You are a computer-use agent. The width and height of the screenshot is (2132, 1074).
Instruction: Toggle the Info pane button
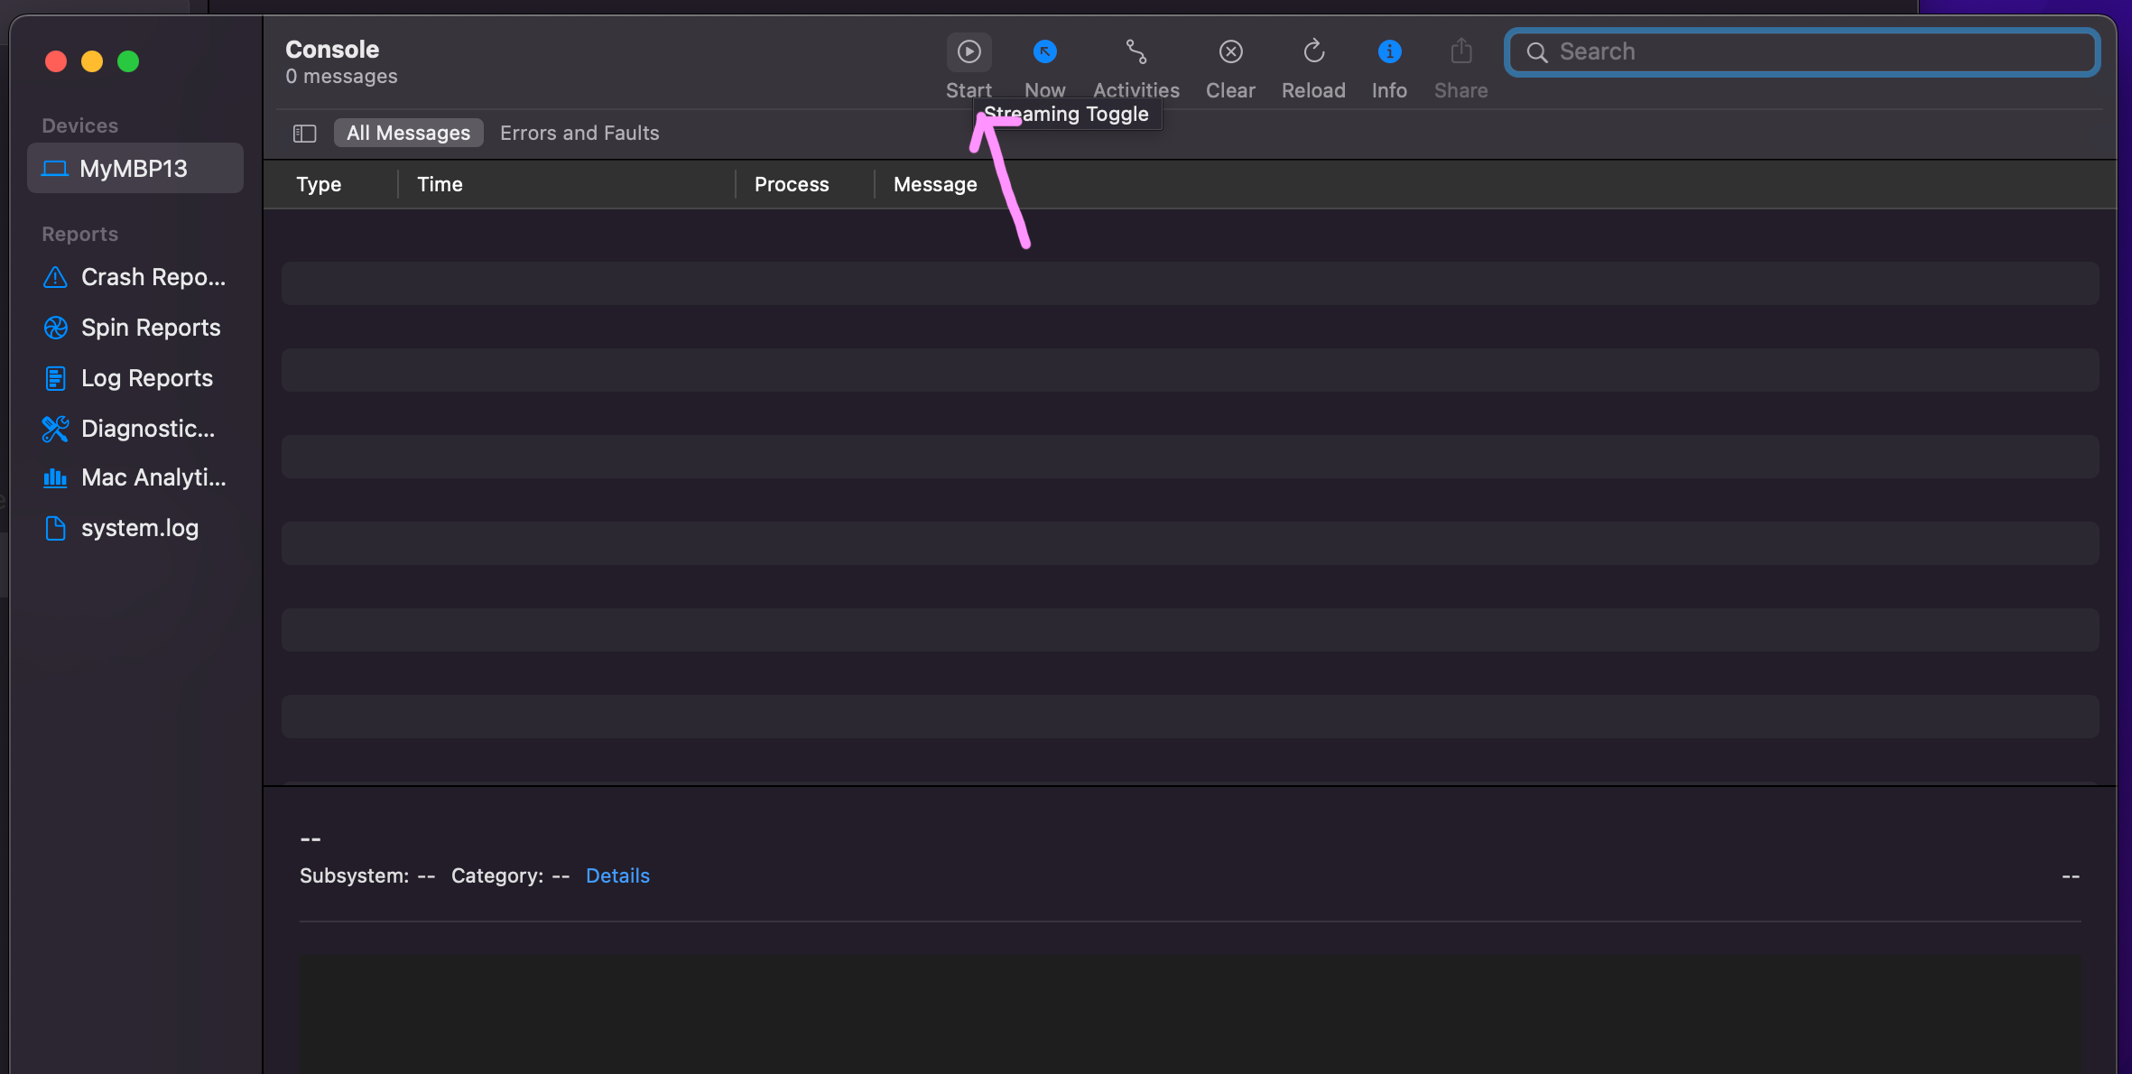click(x=1389, y=52)
